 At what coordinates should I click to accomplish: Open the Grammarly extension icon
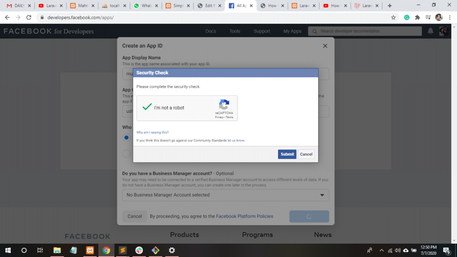pos(407,17)
